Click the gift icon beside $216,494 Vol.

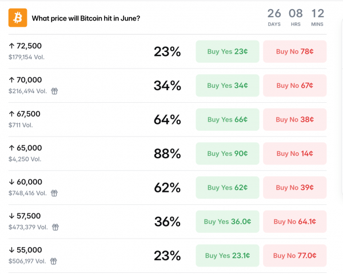[54, 91]
